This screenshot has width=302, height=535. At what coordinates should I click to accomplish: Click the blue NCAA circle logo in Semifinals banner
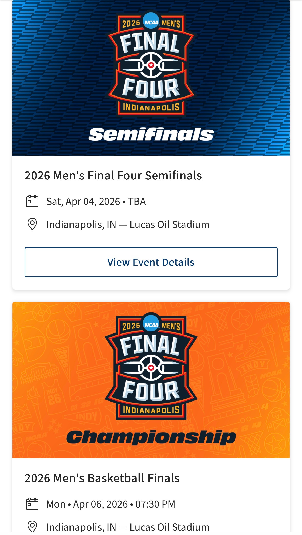coord(151,22)
